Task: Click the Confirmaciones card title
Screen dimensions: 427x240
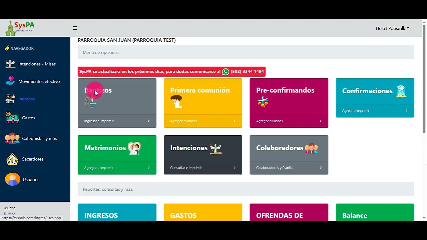Action: [x=367, y=91]
